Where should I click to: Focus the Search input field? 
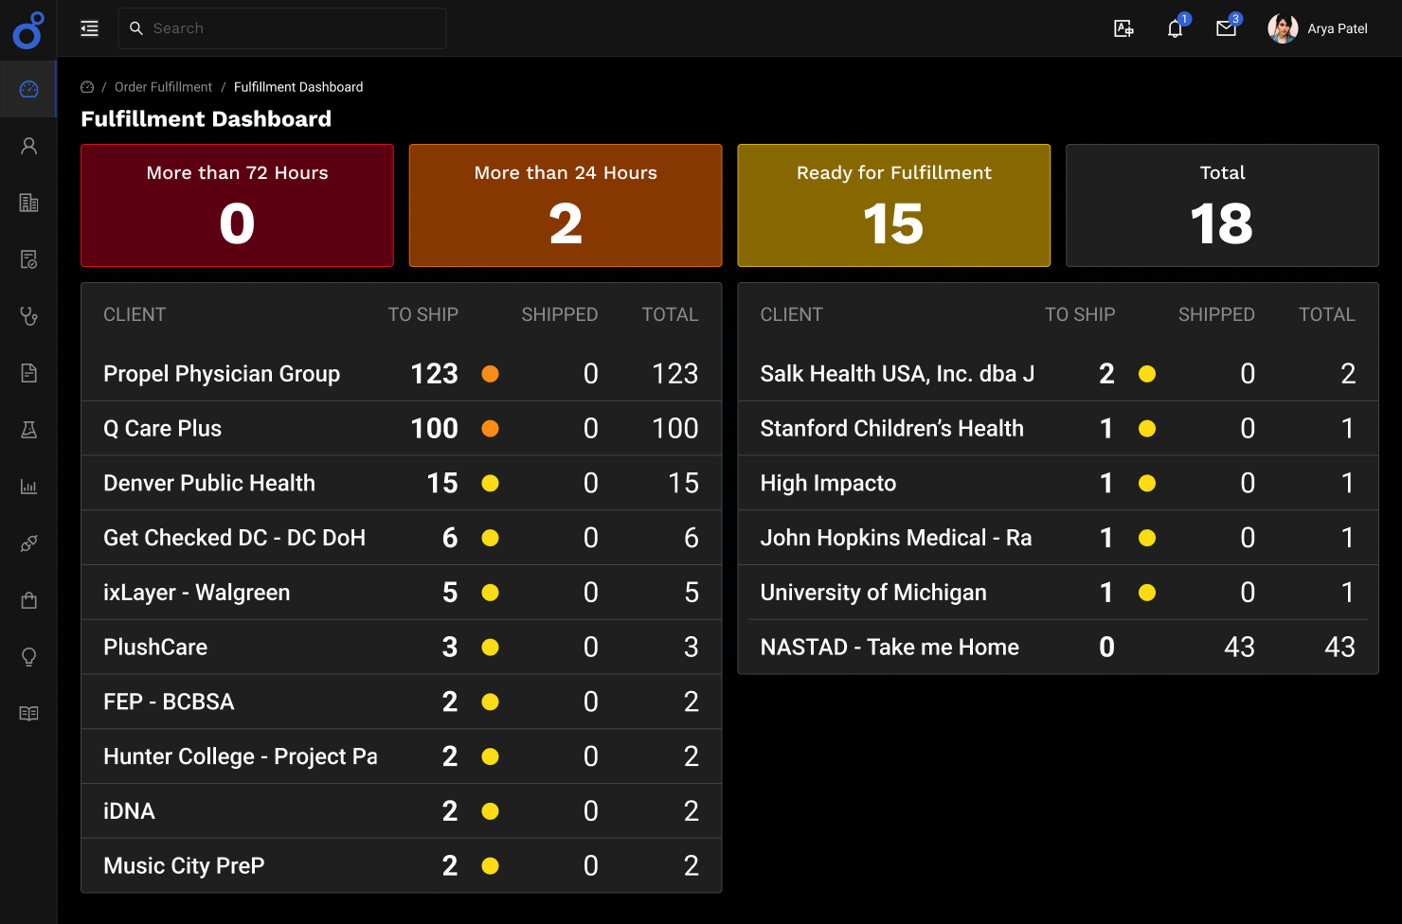pyautogui.click(x=282, y=28)
